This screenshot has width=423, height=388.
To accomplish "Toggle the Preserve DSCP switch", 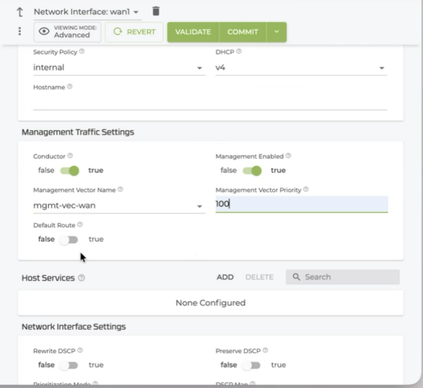I will 251,365.
